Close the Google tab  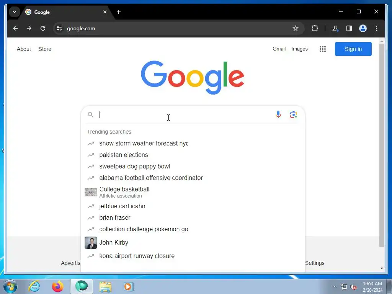(105, 12)
